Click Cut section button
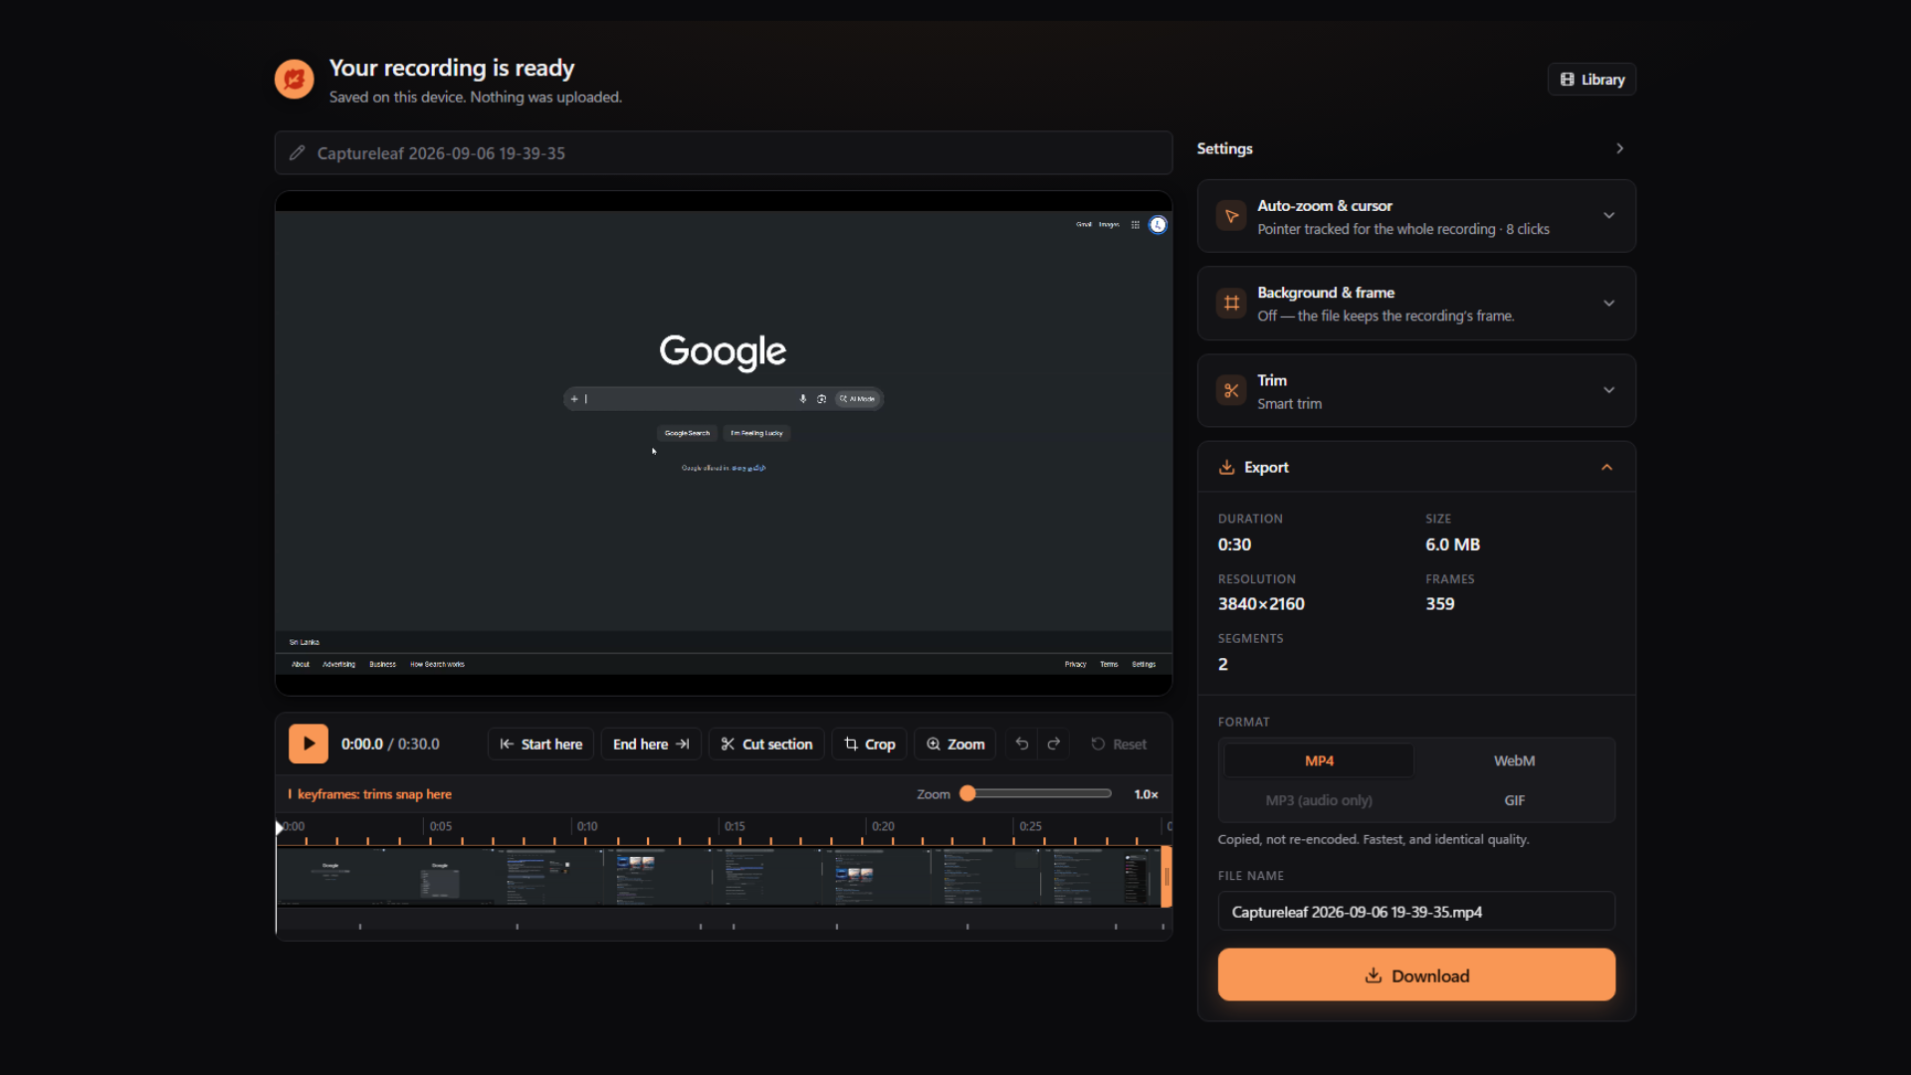 click(766, 744)
